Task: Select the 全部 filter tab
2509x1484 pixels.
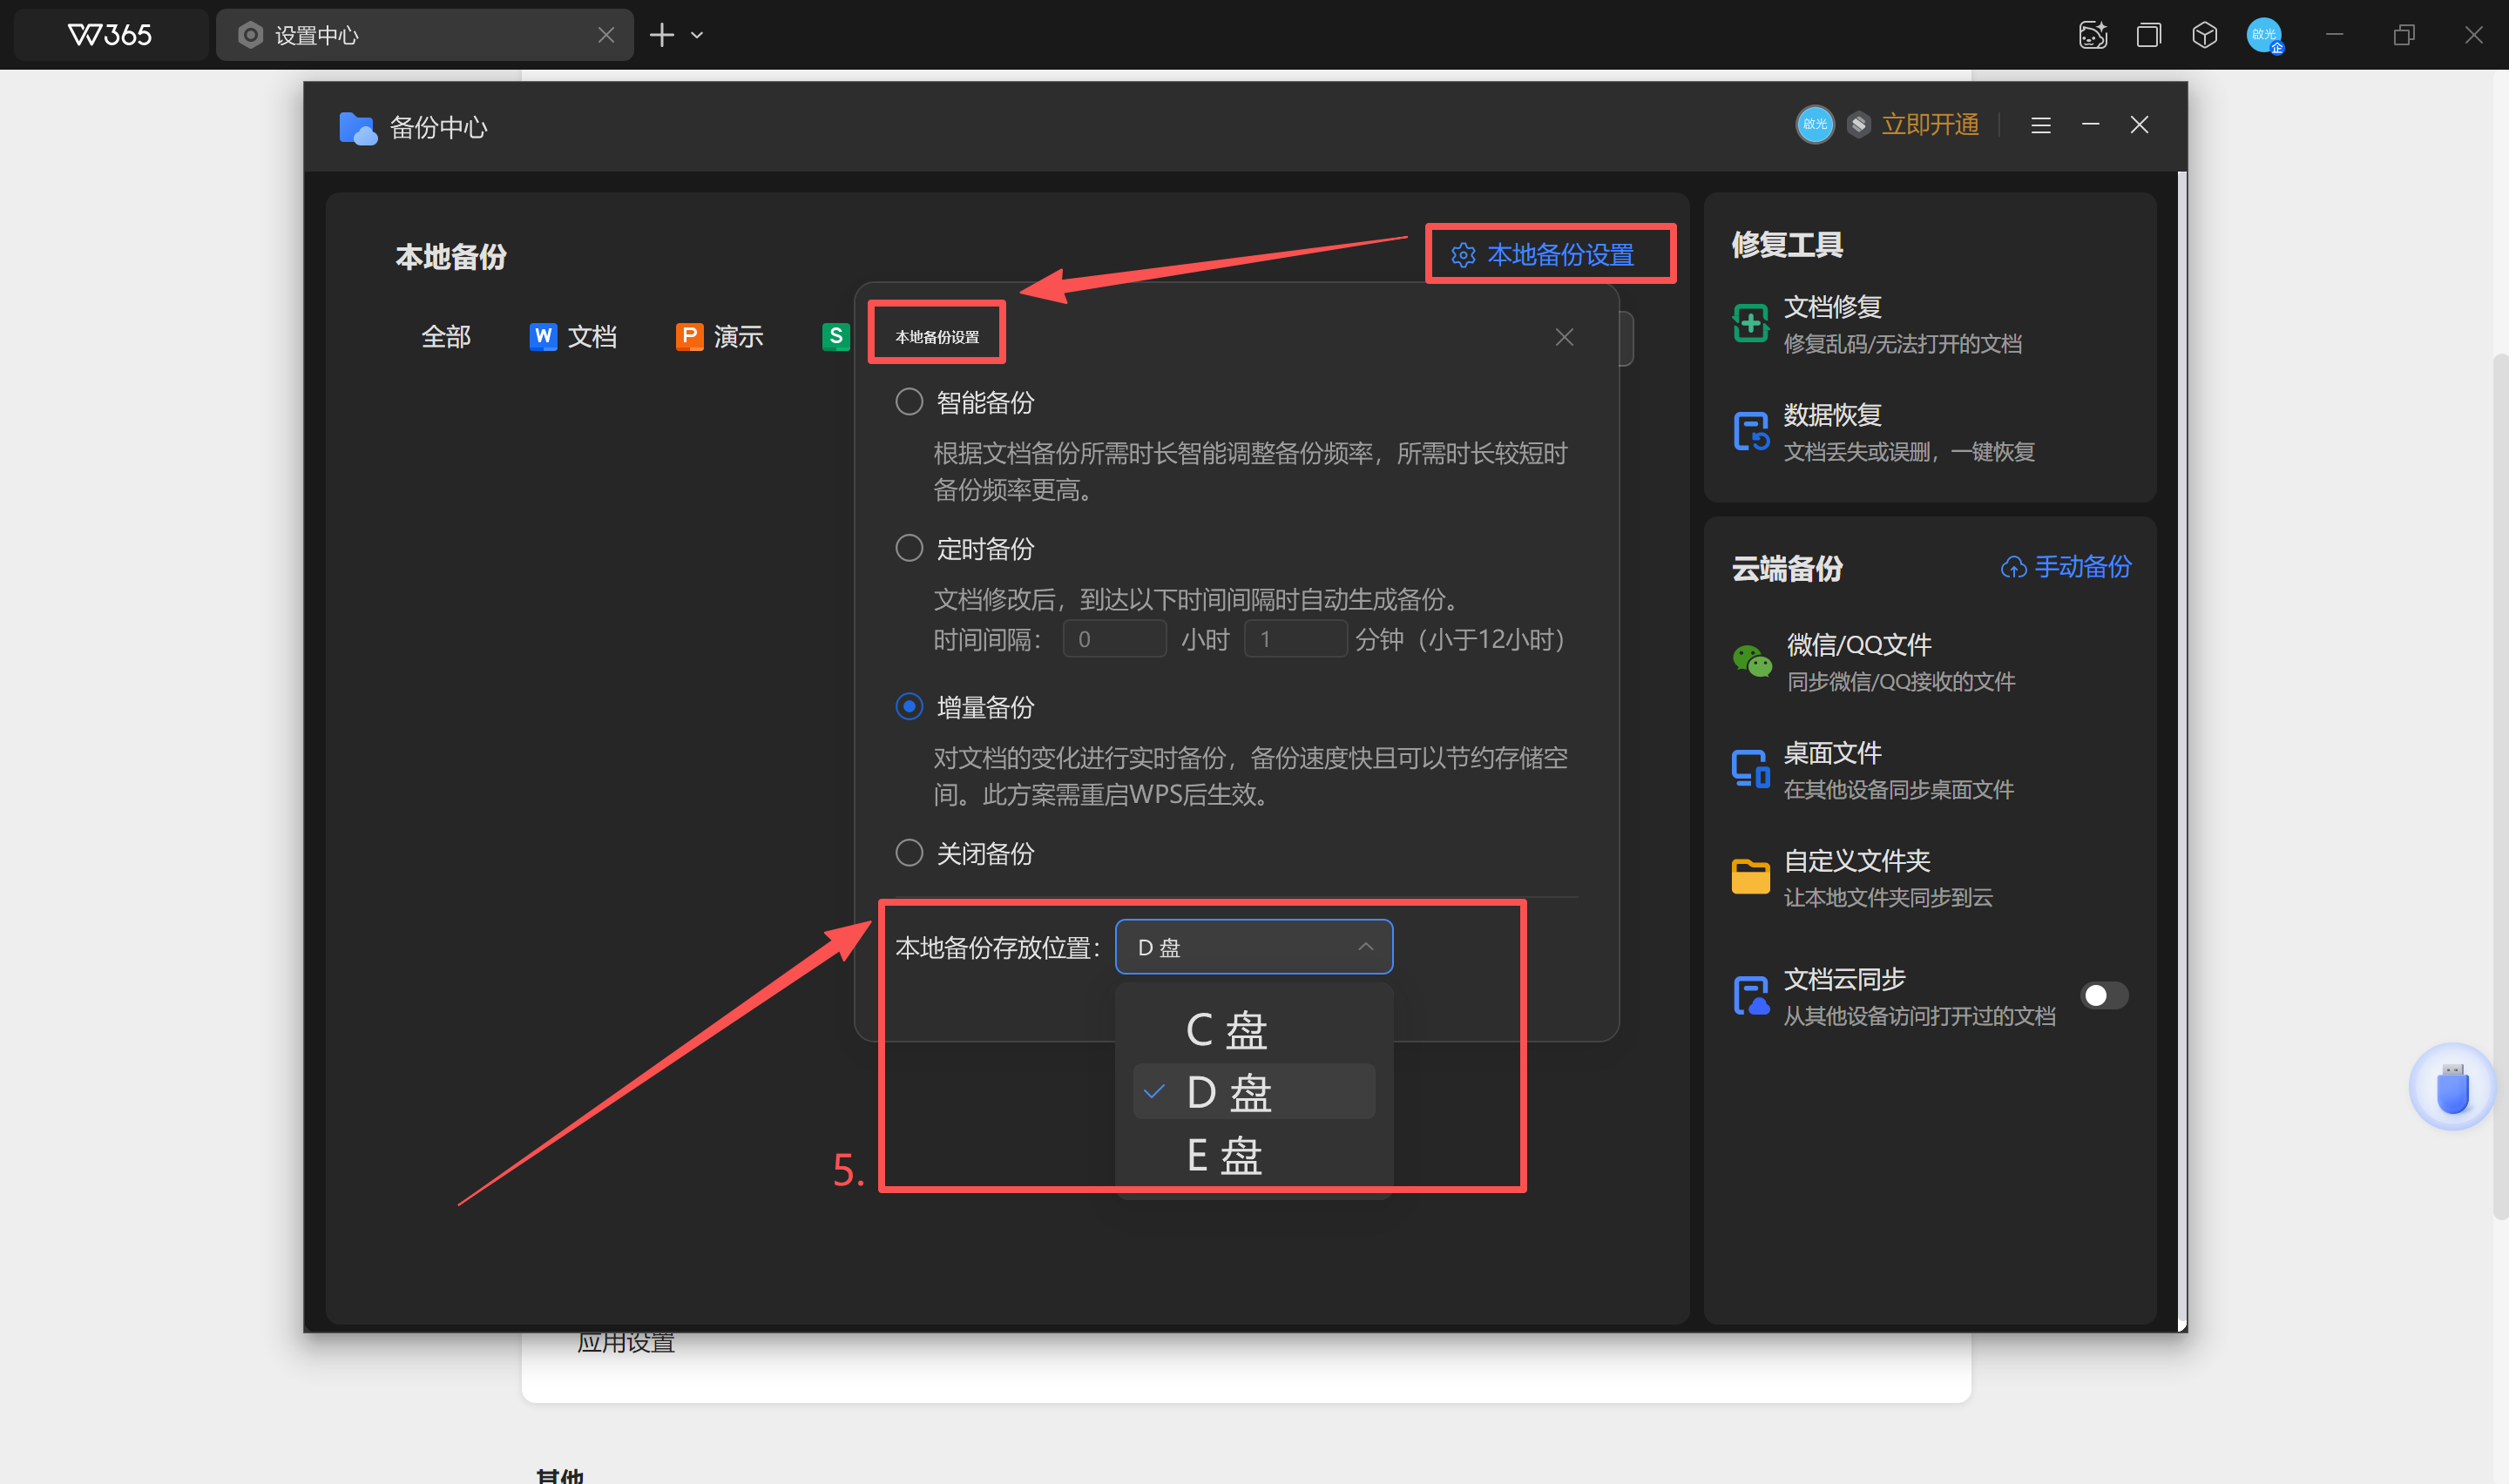Action: 445,337
